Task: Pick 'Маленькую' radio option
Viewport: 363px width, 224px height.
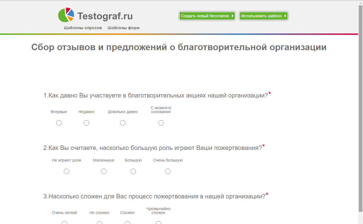Action: coord(104,171)
